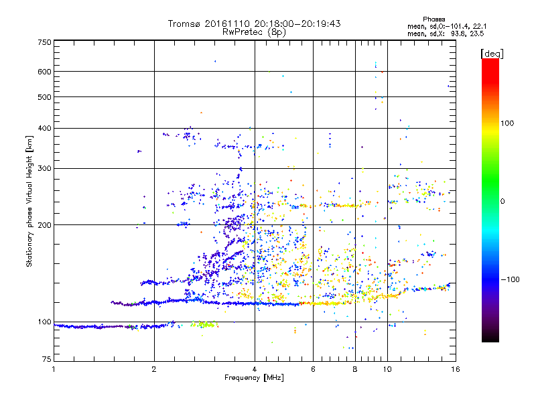This screenshot has width=536, height=402.
Task: Click the color bar '100' degree label
Action: (x=507, y=123)
